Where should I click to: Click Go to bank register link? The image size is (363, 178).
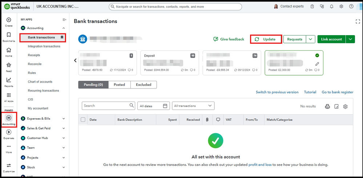point(338,92)
